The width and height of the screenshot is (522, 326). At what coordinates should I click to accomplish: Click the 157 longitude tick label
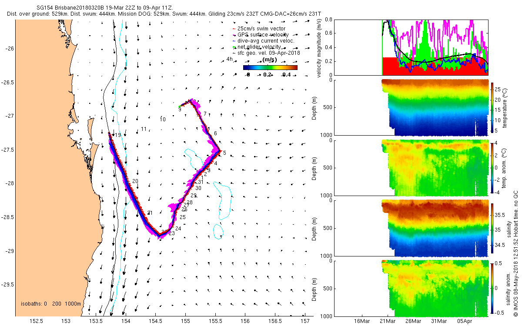click(305, 321)
